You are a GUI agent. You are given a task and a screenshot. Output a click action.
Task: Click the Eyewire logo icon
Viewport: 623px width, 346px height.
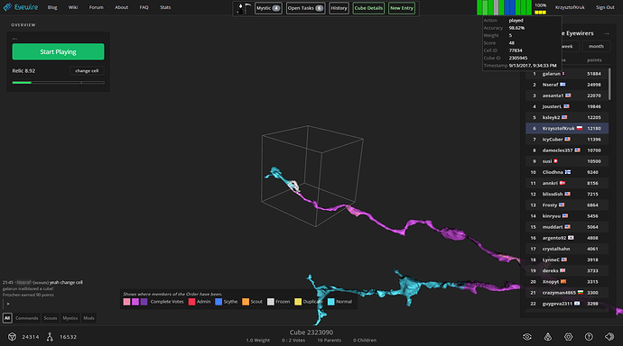(x=7, y=7)
